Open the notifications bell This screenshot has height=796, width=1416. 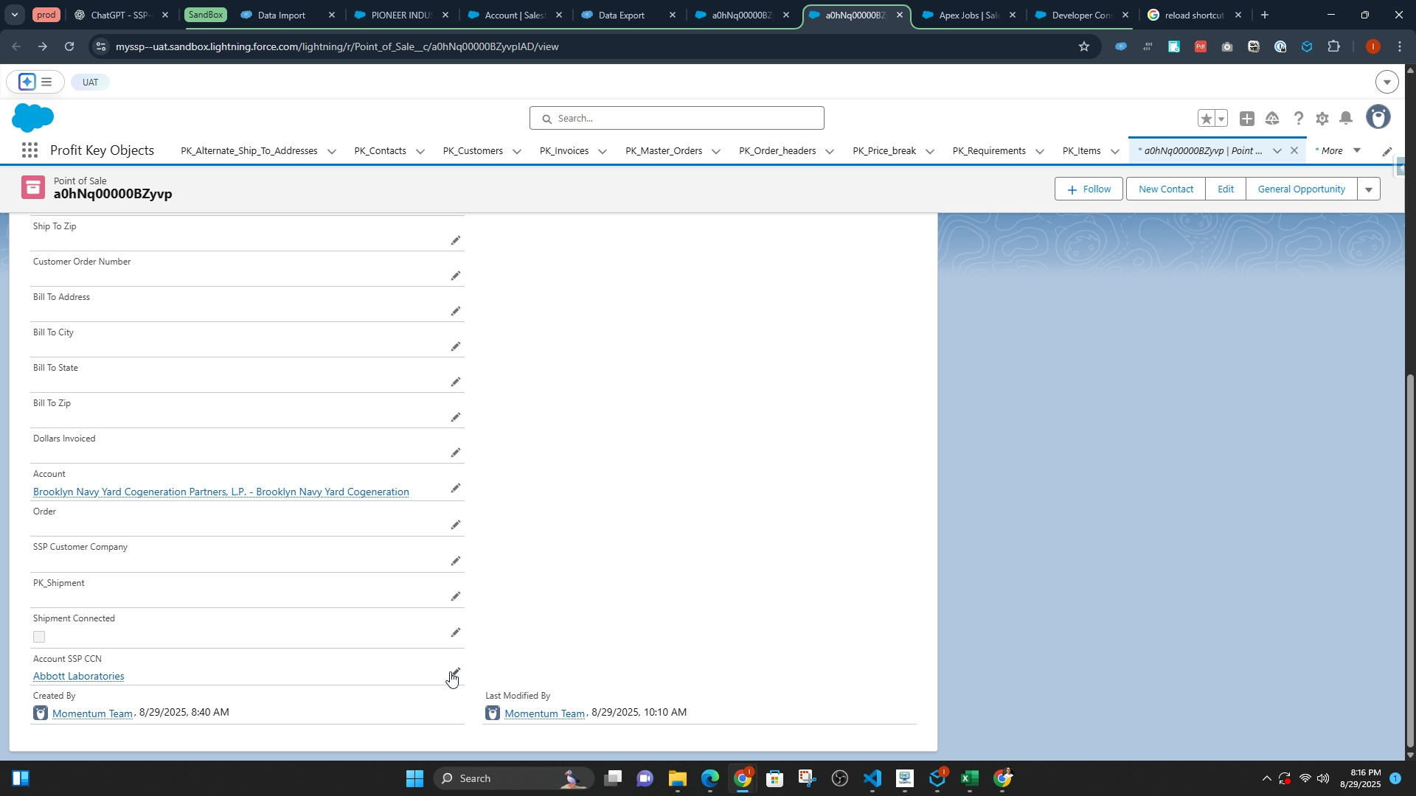pyautogui.click(x=1346, y=119)
